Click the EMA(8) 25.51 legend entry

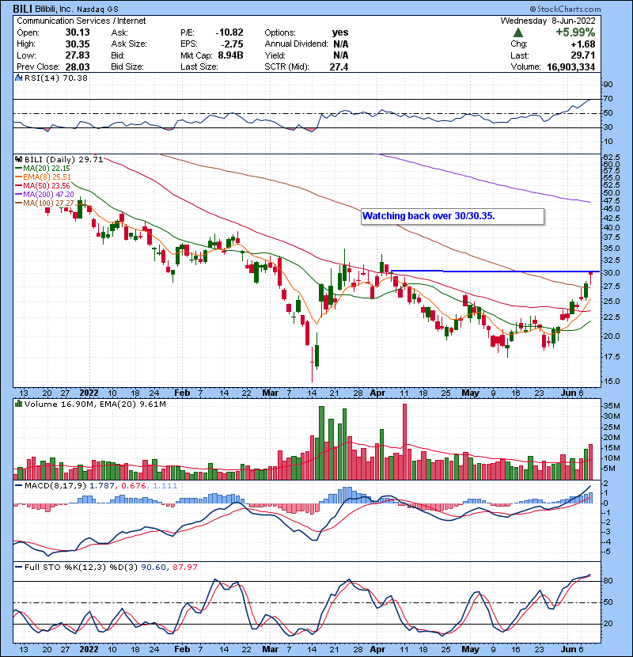click(x=44, y=177)
